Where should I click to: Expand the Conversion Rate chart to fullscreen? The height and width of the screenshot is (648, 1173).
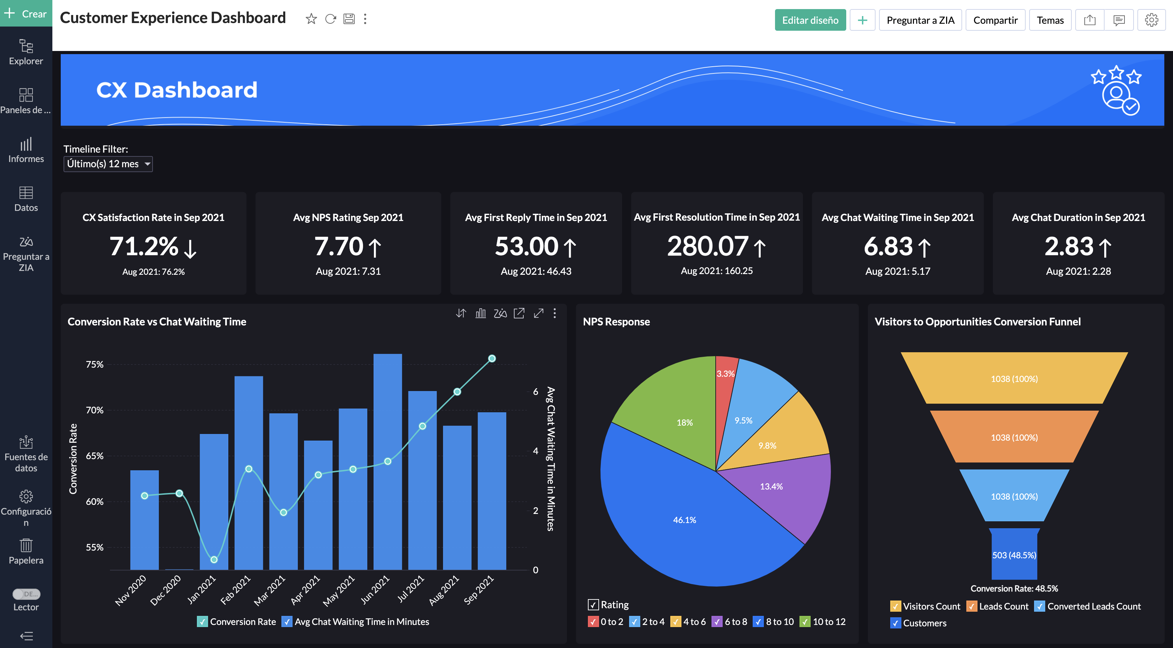[539, 313]
